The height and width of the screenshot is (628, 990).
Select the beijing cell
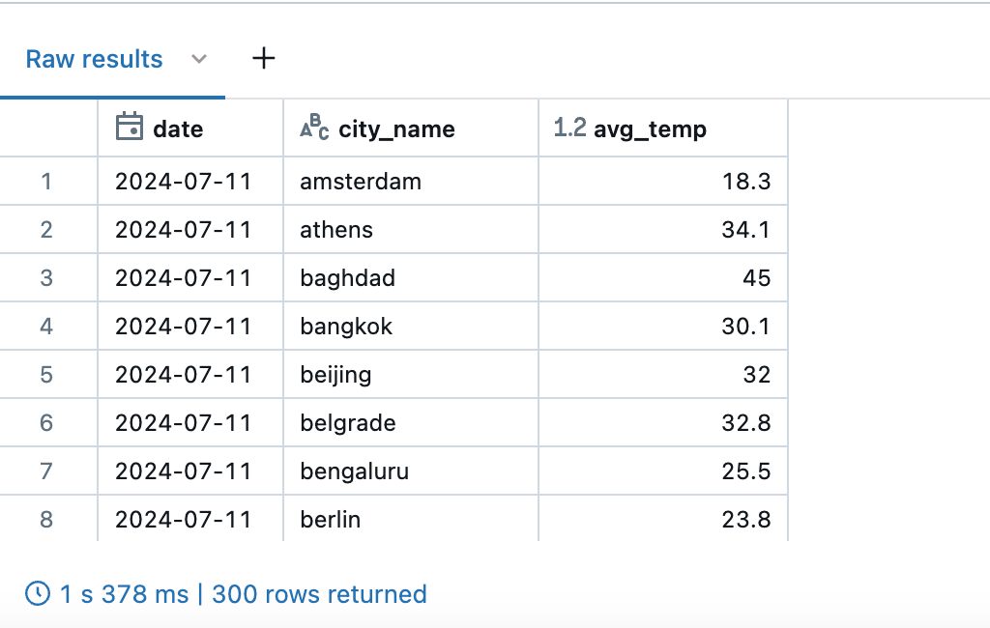[411, 375]
